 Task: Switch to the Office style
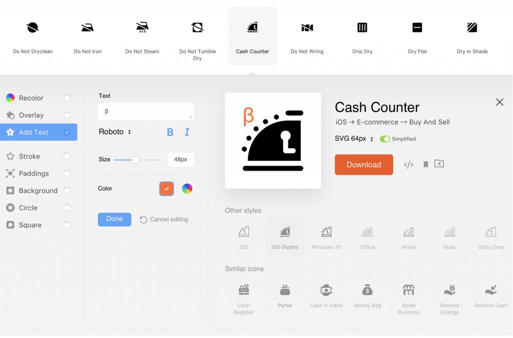[367, 235]
